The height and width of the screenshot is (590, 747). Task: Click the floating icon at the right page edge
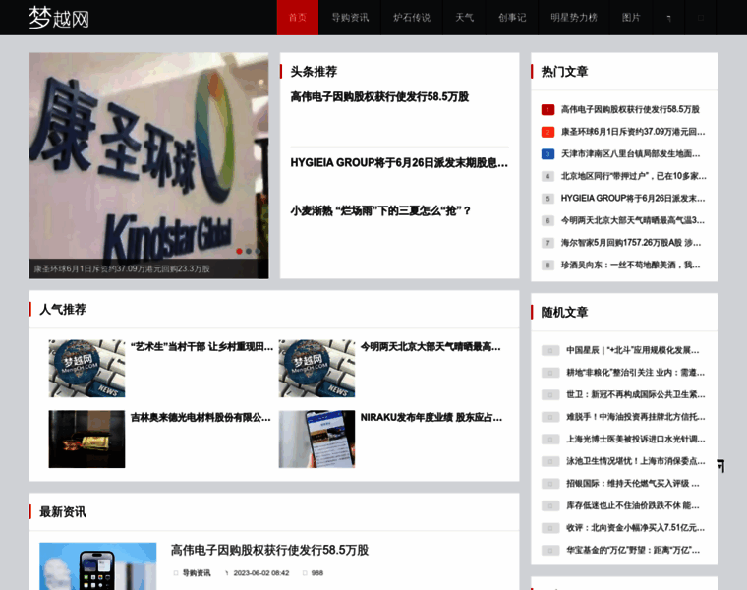pos(721,466)
